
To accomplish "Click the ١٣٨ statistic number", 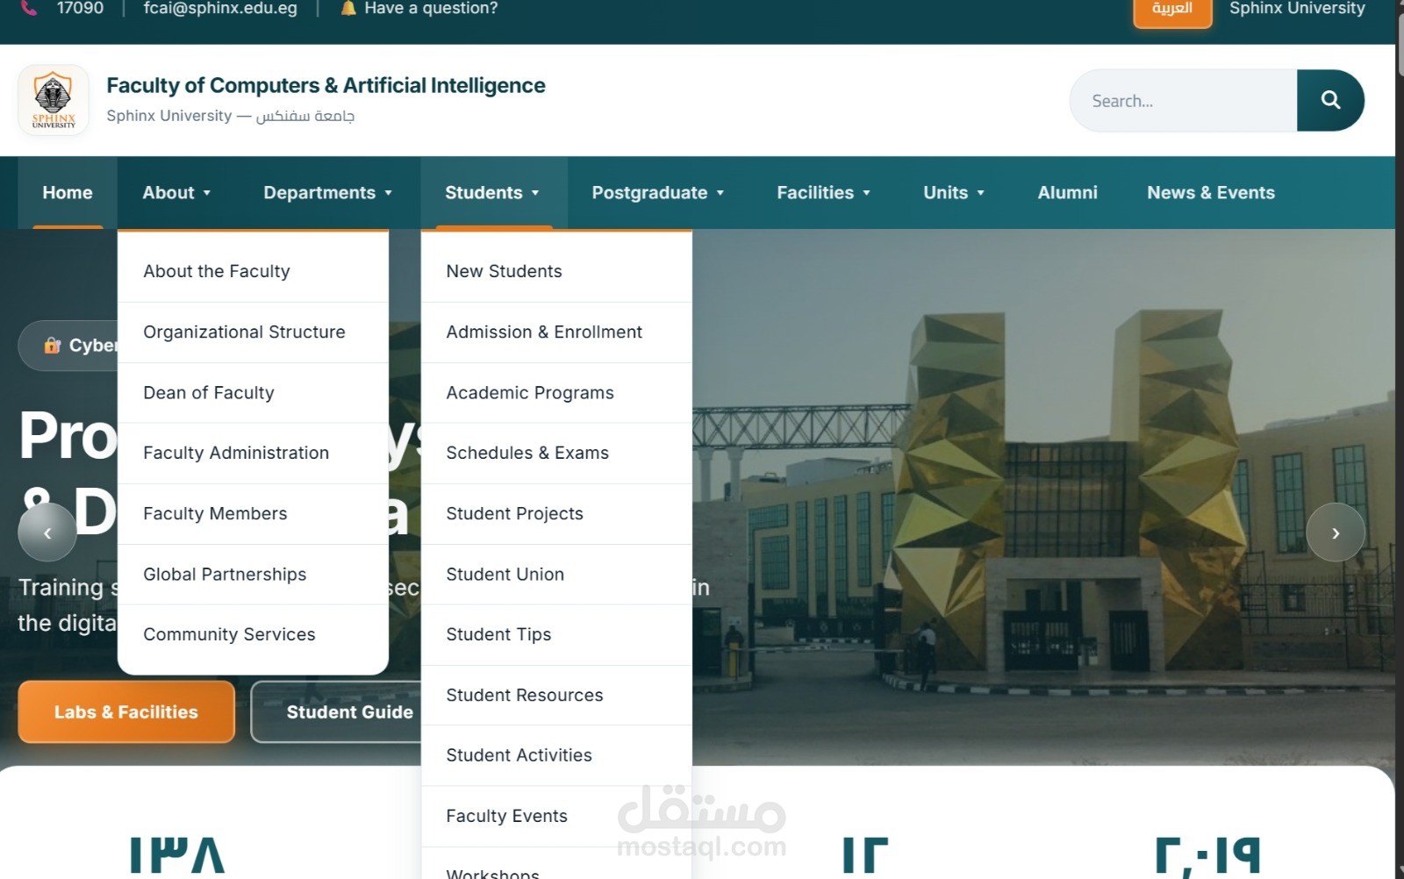I will (176, 854).
